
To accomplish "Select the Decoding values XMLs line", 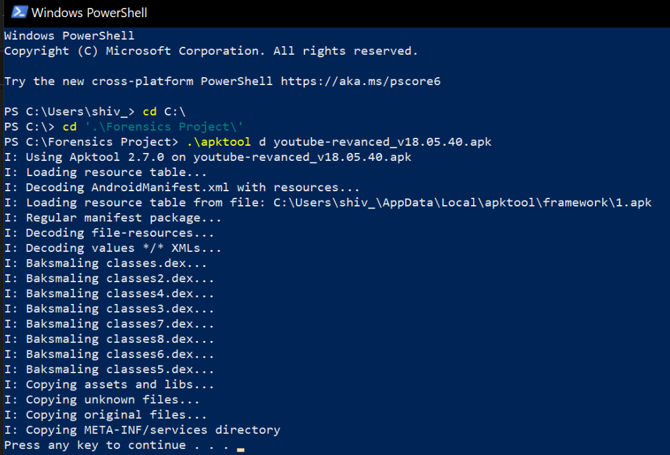I will (x=112, y=247).
